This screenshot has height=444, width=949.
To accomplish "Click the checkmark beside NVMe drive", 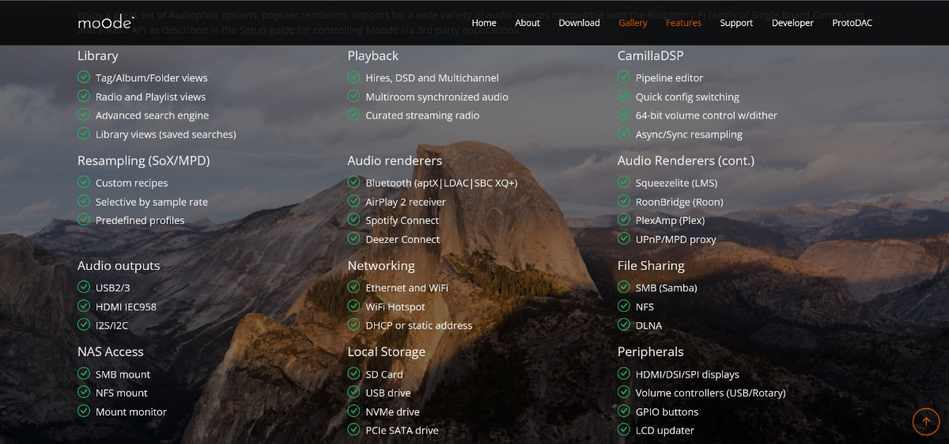I will (354, 411).
